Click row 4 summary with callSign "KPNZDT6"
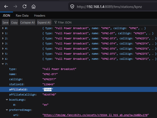Screen dimensions: 157x118 point(99,49)
